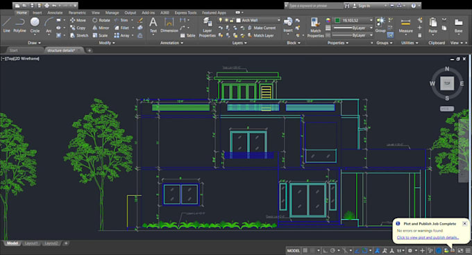The image size is (472, 255).
Task: Toggle polar tracking in status bar
Action: pos(332,250)
